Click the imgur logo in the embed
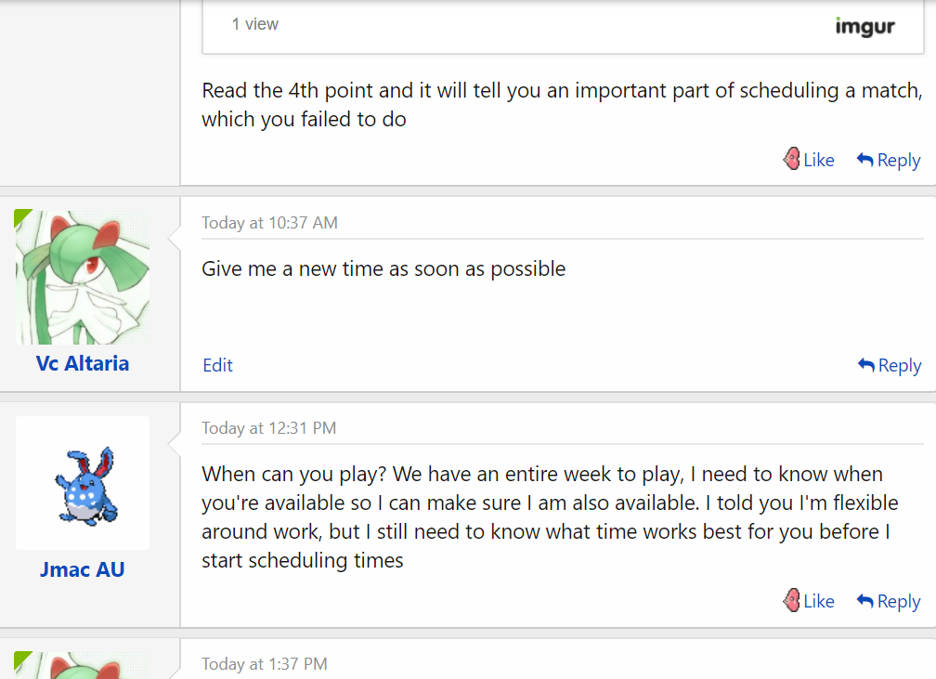This screenshot has height=679, width=936. tap(864, 26)
